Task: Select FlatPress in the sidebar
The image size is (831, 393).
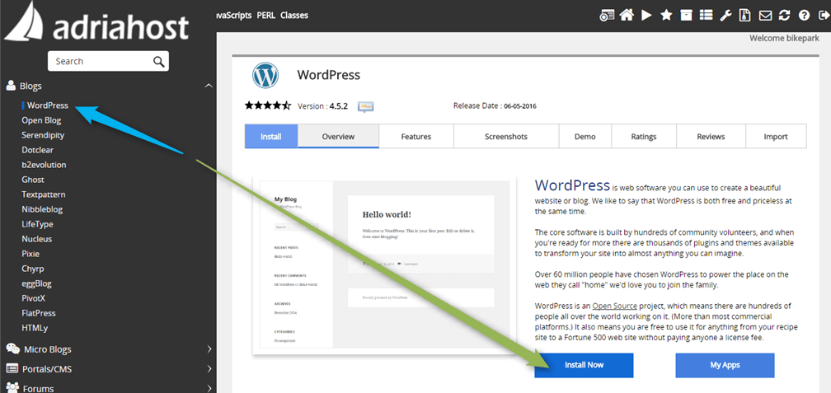Action: (x=39, y=313)
